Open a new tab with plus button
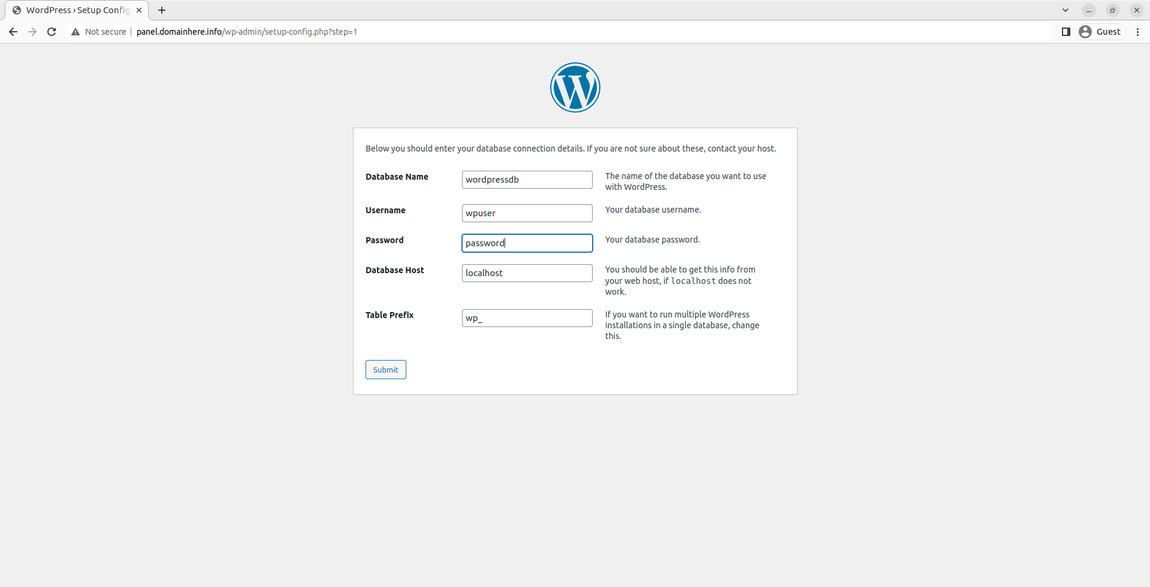 (x=162, y=10)
